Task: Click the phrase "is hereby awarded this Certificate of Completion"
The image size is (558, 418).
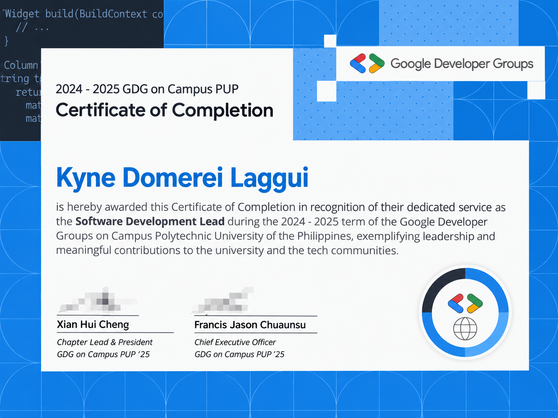Action: 176,207
